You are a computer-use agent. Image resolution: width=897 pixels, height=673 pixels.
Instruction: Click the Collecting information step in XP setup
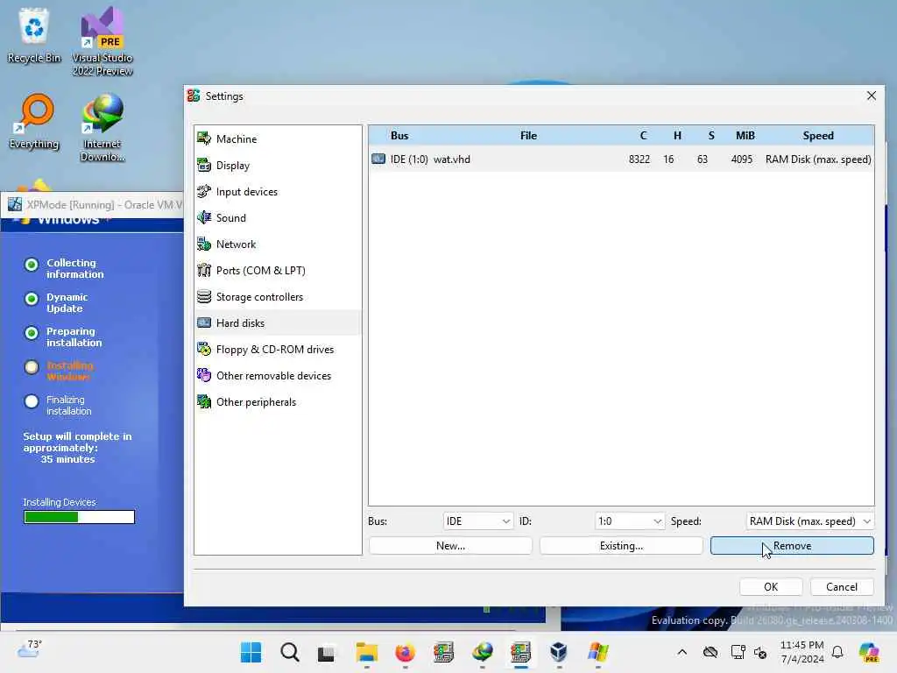[75, 268]
